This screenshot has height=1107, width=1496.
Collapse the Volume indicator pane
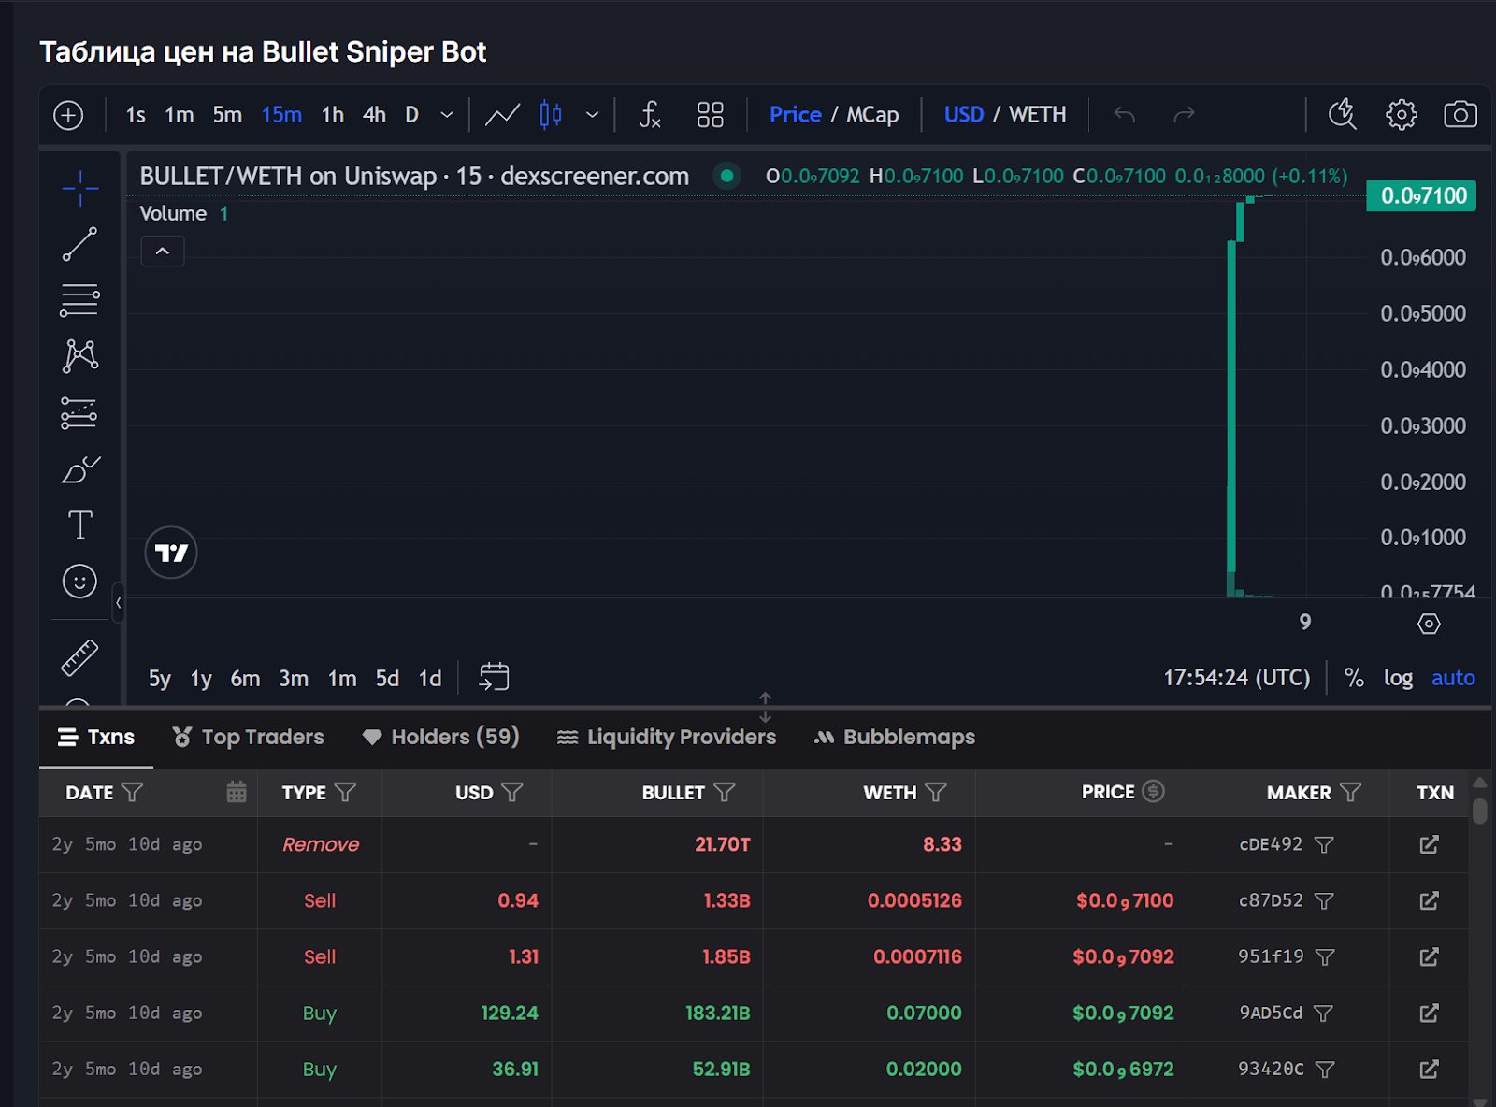point(162,252)
